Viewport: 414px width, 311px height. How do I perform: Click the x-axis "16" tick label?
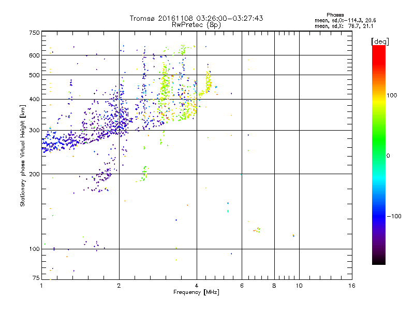pyautogui.click(x=352, y=286)
